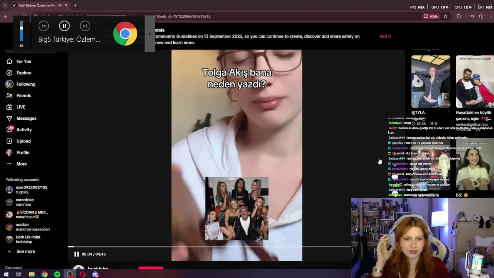Open more options for @TYLA video
This screenshot has height=278, width=494.
(x=448, y=112)
